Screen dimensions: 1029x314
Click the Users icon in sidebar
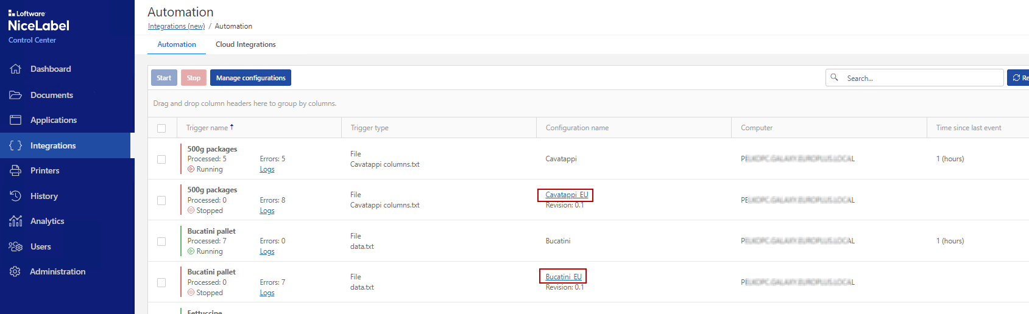pos(16,246)
